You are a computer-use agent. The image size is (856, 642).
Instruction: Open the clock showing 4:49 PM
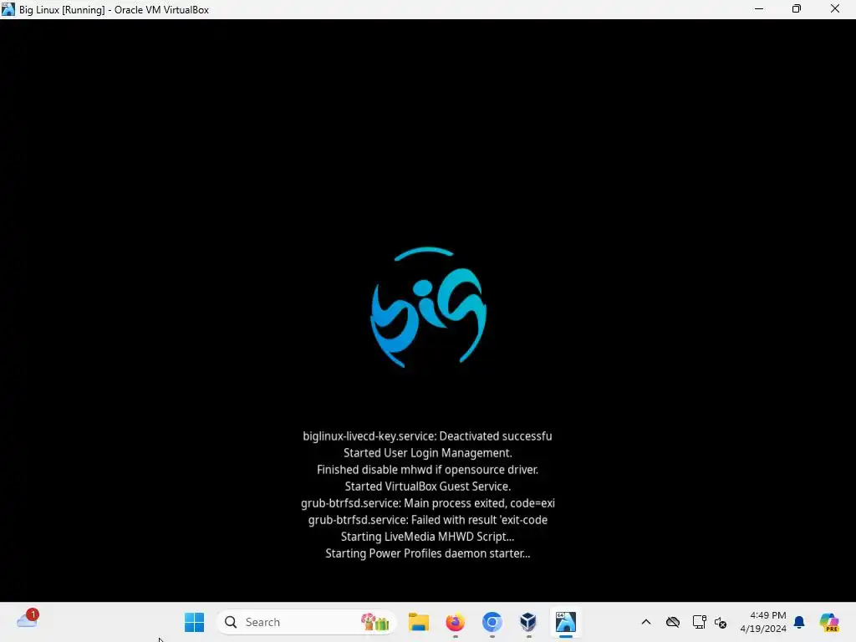pyautogui.click(x=763, y=622)
